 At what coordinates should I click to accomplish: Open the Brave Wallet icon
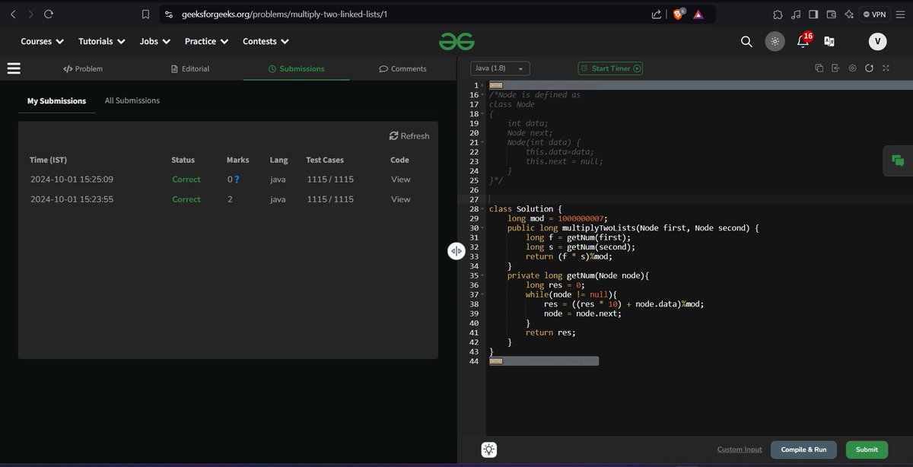pos(832,14)
